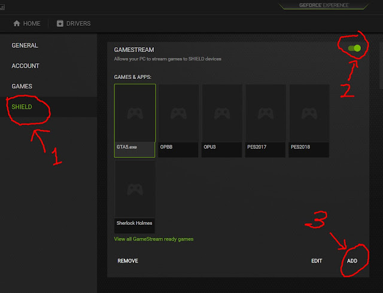
Task: Click the EDIT button
Action: (x=317, y=261)
